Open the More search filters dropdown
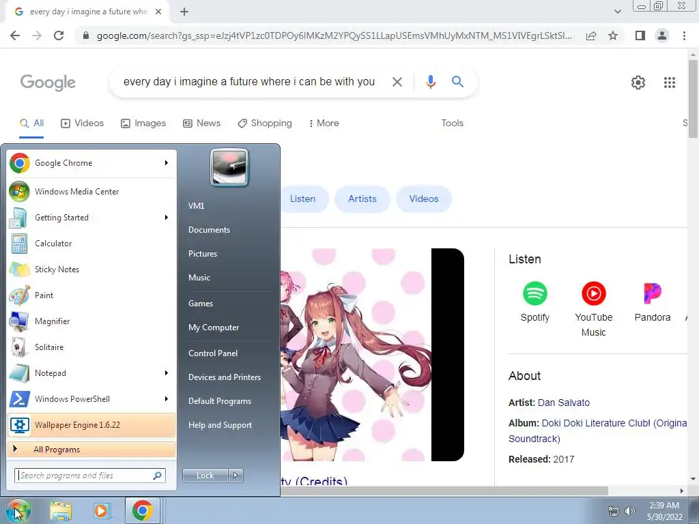 (324, 123)
